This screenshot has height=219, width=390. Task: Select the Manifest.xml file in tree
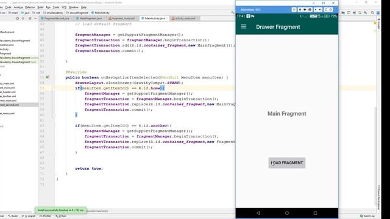[7, 32]
